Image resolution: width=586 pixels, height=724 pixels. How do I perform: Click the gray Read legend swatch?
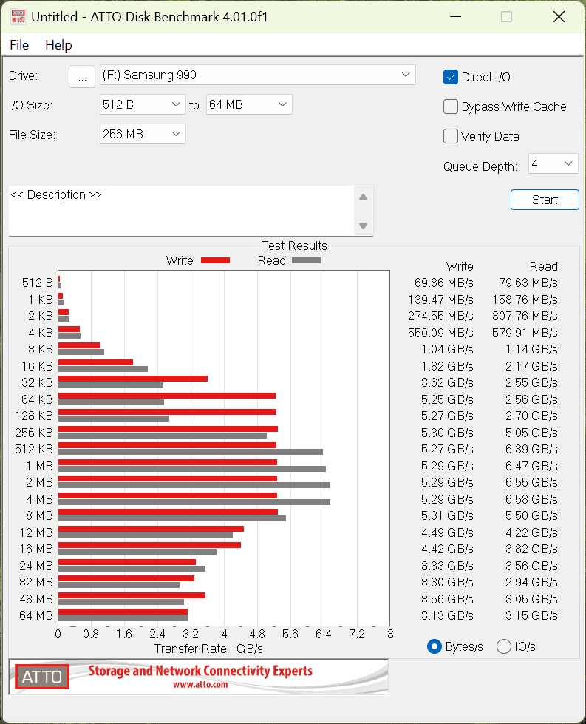coord(307,260)
